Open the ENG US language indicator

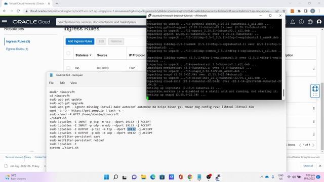(281, 177)
